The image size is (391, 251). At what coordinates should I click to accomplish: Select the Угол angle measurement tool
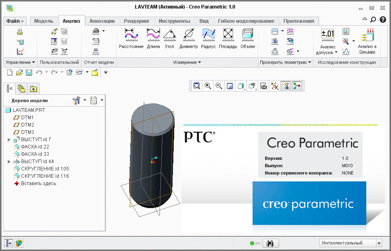170,38
